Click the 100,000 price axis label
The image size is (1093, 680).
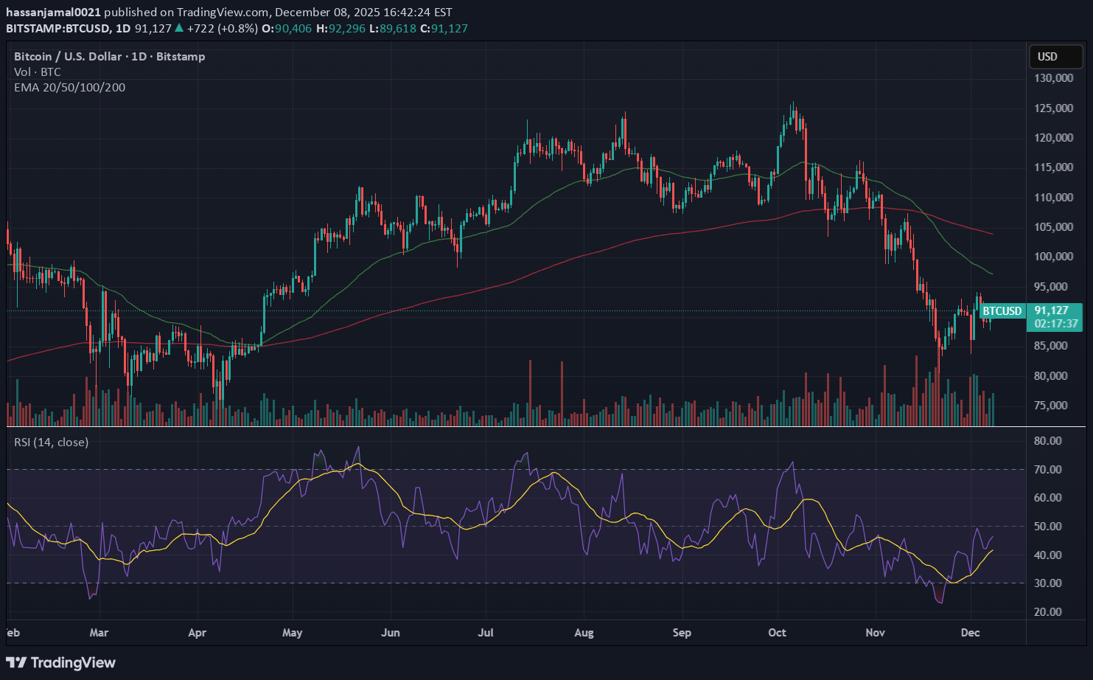[1053, 257]
